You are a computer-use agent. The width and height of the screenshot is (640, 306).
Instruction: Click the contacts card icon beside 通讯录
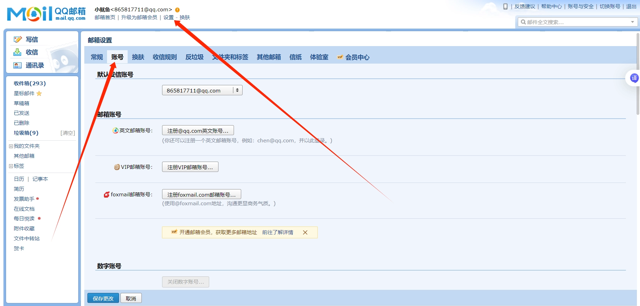pyautogui.click(x=17, y=65)
